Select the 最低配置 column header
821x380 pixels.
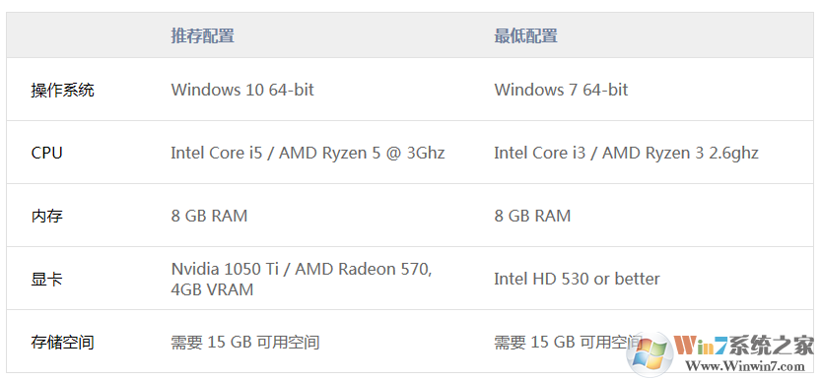[x=525, y=35]
